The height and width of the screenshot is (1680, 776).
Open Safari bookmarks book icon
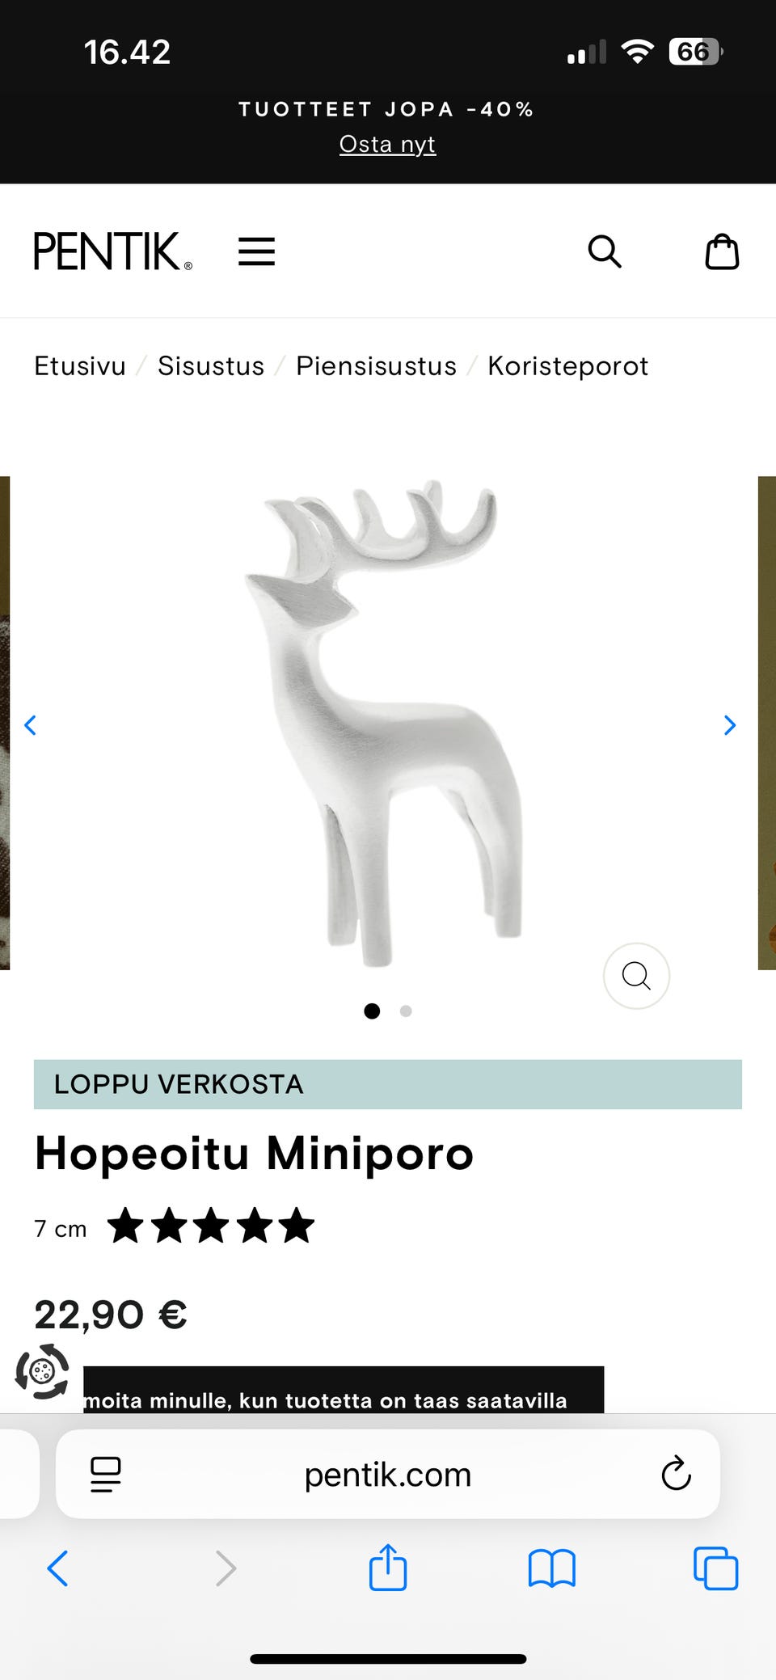551,1568
